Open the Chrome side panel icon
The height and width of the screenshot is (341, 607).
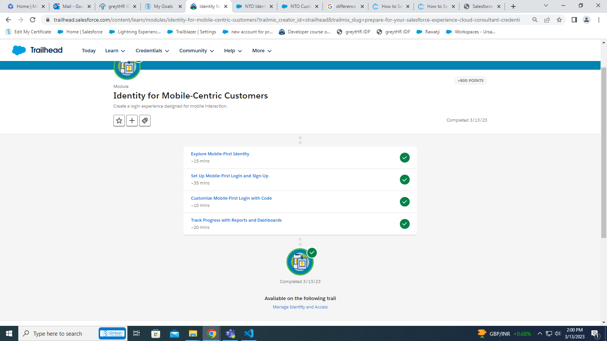pos(574,20)
